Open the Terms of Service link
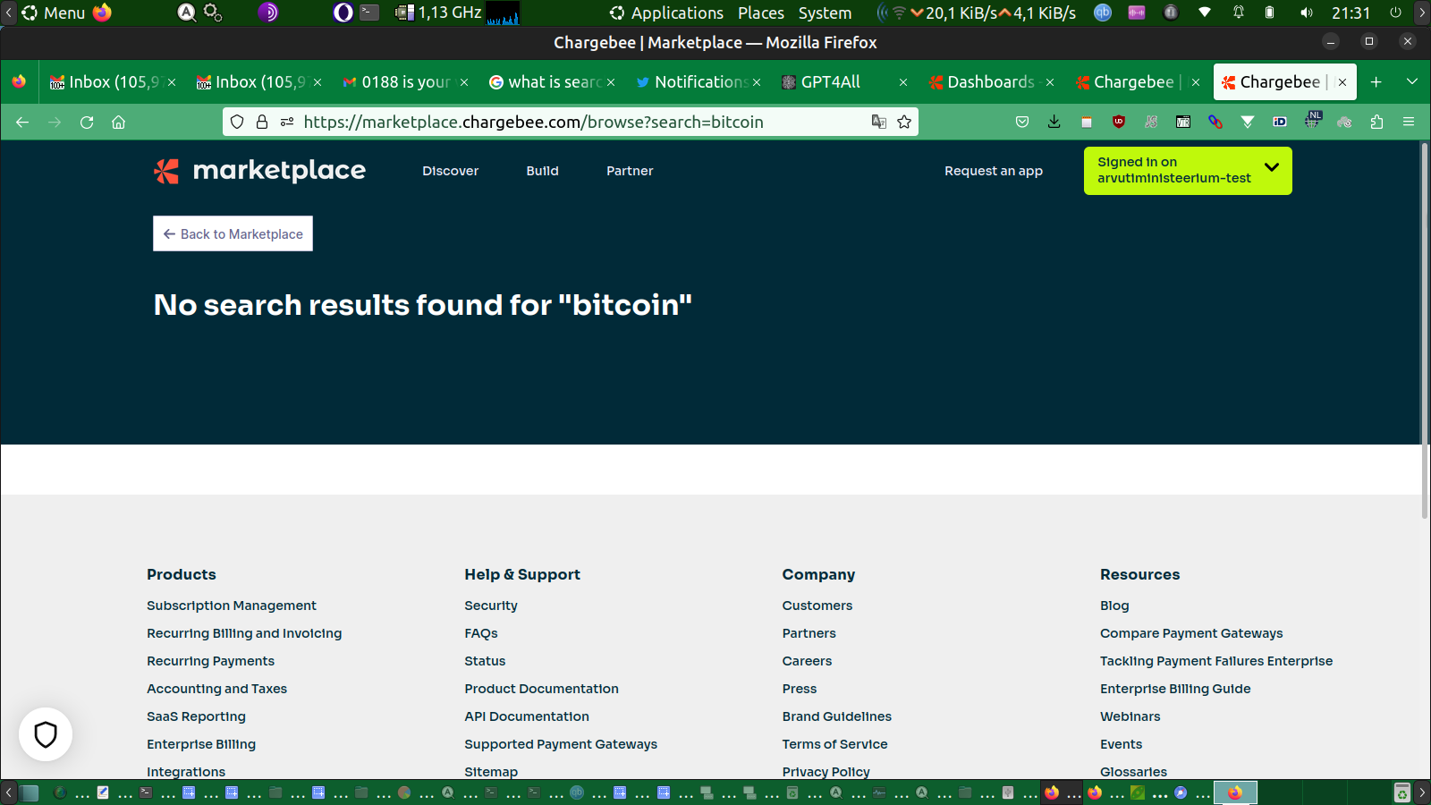This screenshot has height=805, width=1431. tap(835, 744)
